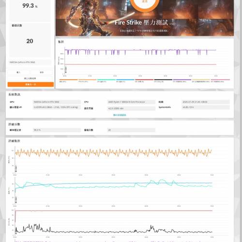This screenshot has height=242, width=242.
Task: Click the orange frame rate chart
Action: pyautogui.click(x=113, y=152)
